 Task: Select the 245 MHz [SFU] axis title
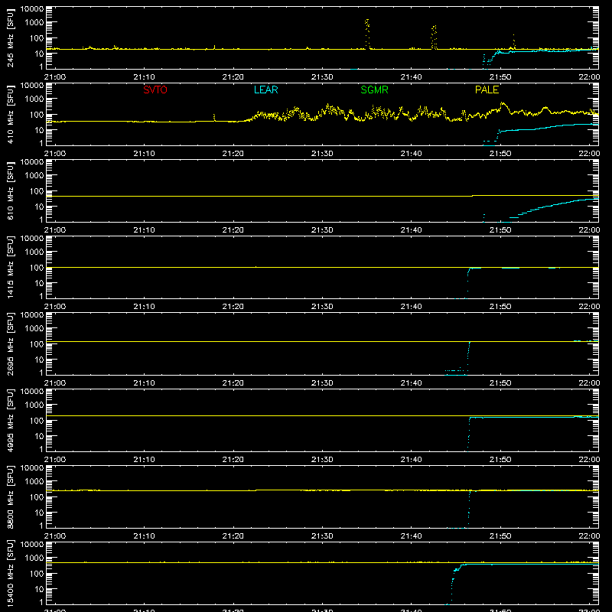11,37
